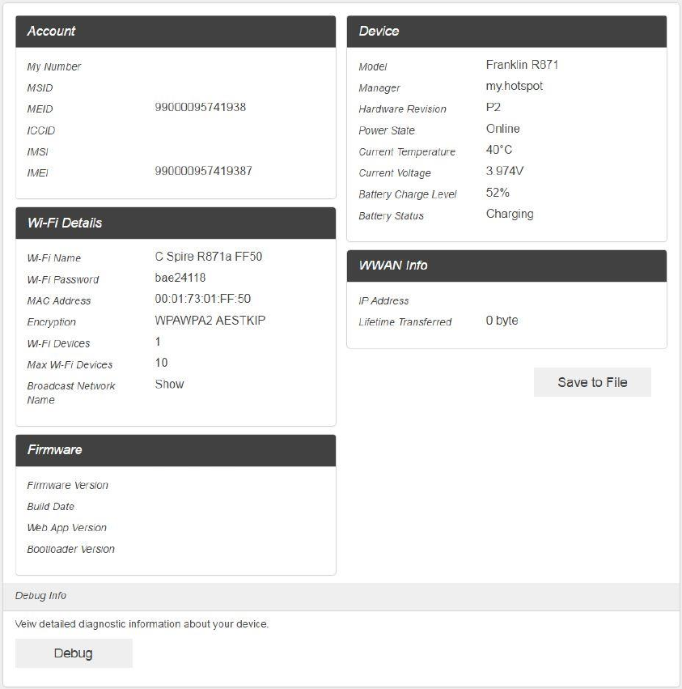Click the Wi-Fi Devices value 1
This screenshot has width=682, height=689.
coord(158,342)
